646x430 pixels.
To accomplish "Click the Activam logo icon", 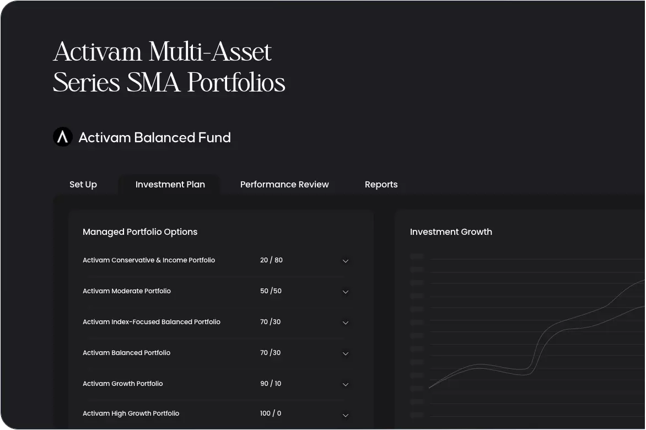I will click(x=62, y=137).
